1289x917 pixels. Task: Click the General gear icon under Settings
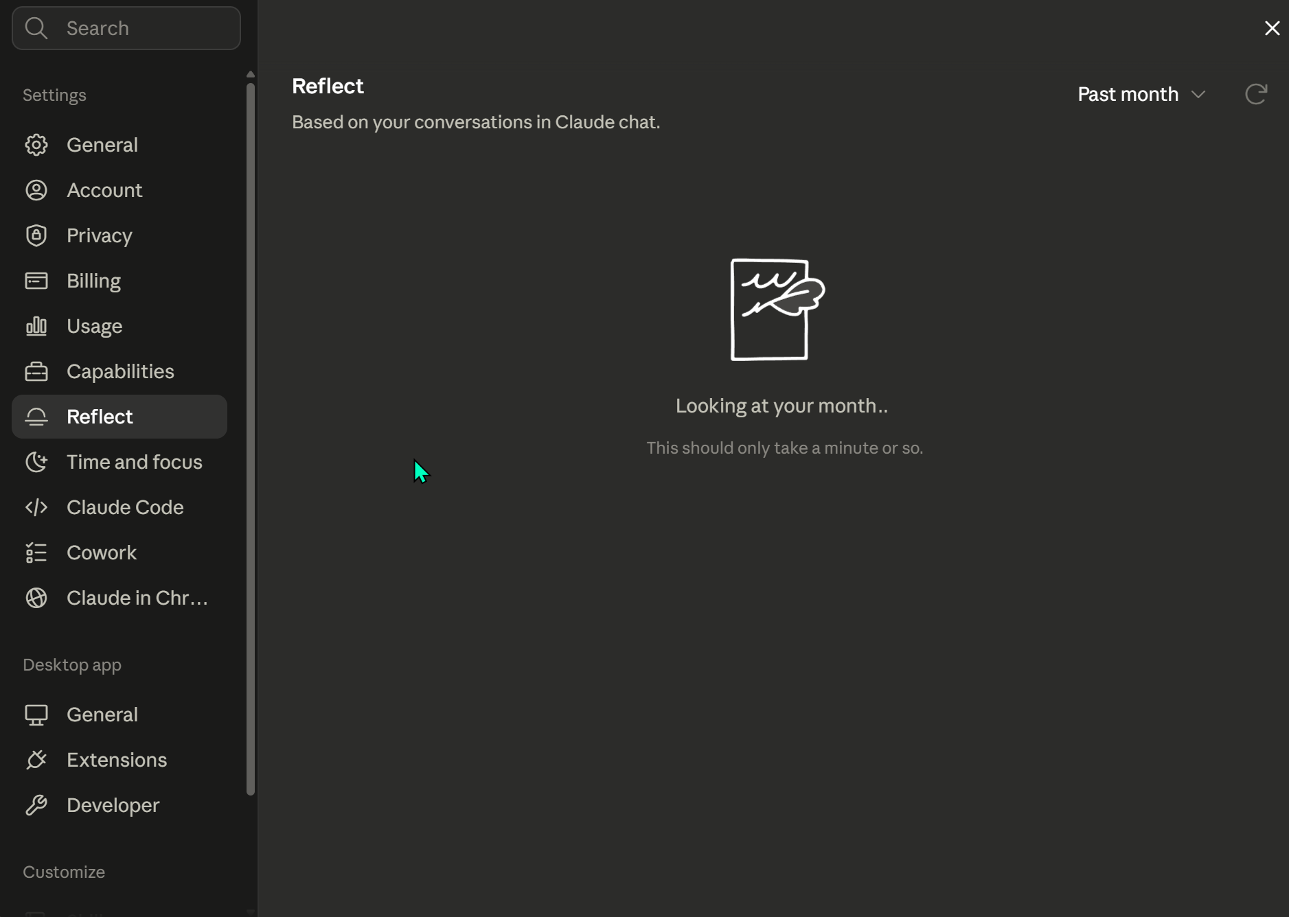click(36, 145)
